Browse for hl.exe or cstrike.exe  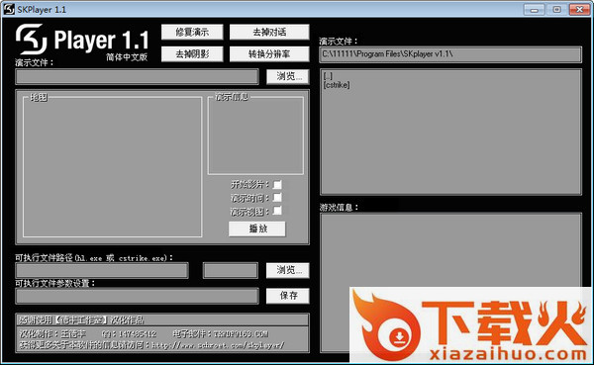288,270
